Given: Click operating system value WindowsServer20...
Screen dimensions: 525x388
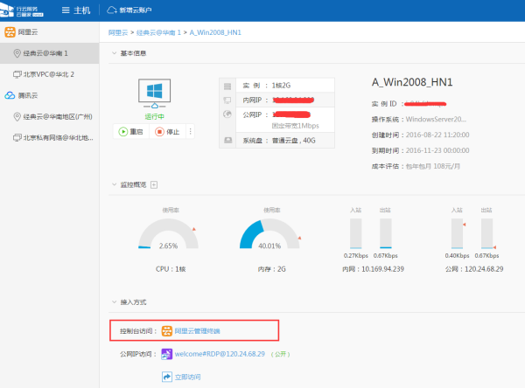Looking at the screenshot, I should point(436,119).
